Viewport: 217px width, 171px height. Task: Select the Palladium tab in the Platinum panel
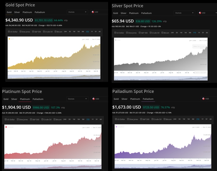38,99
